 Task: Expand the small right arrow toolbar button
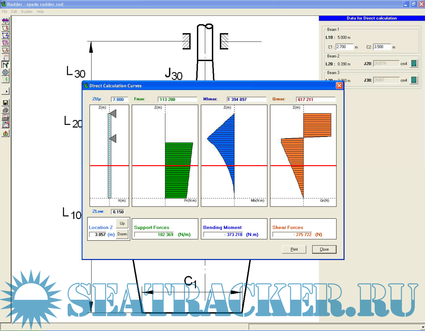(5, 91)
